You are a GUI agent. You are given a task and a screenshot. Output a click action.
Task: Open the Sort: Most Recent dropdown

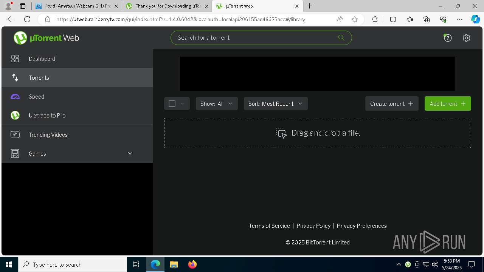coord(276,104)
